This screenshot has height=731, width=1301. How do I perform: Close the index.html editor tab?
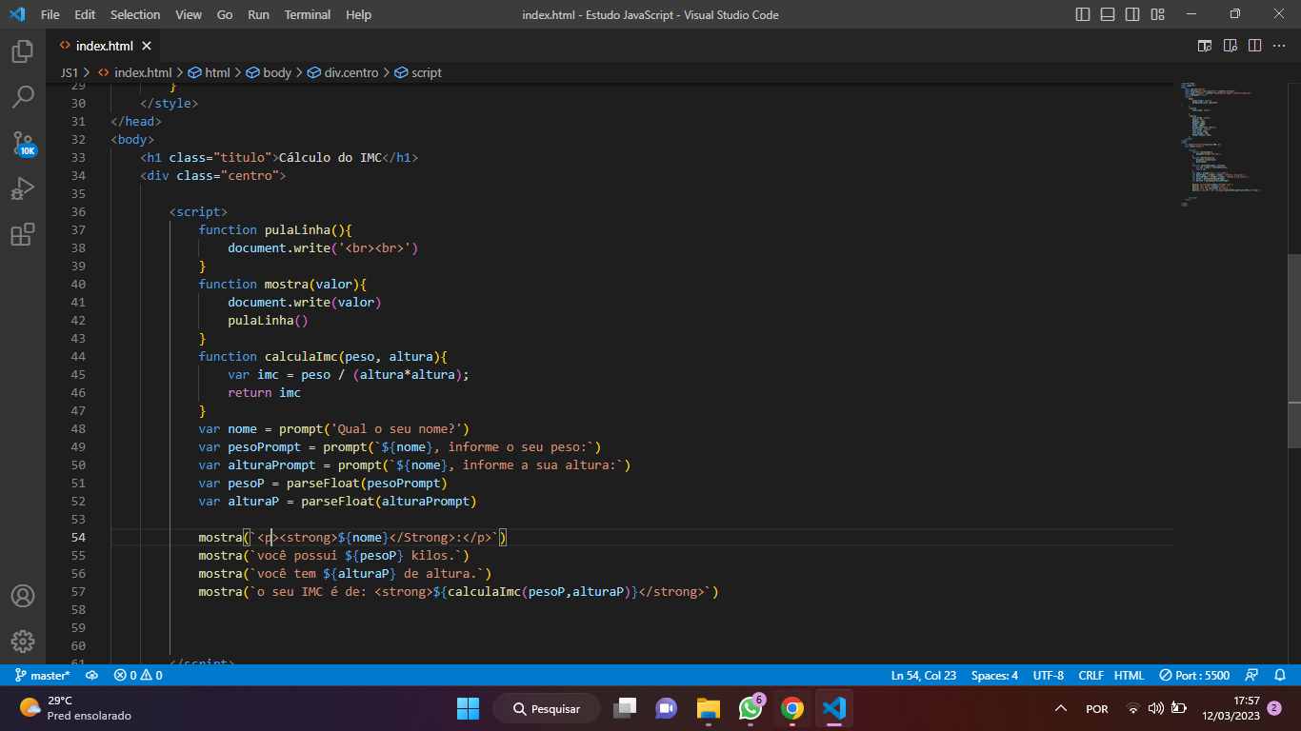147,46
